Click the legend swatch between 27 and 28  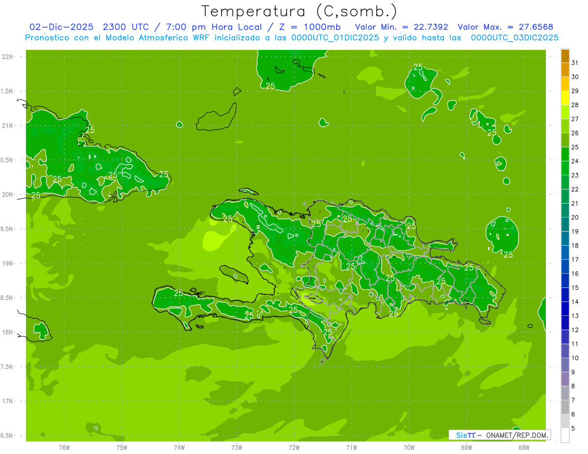pyautogui.click(x=565, y=112)
